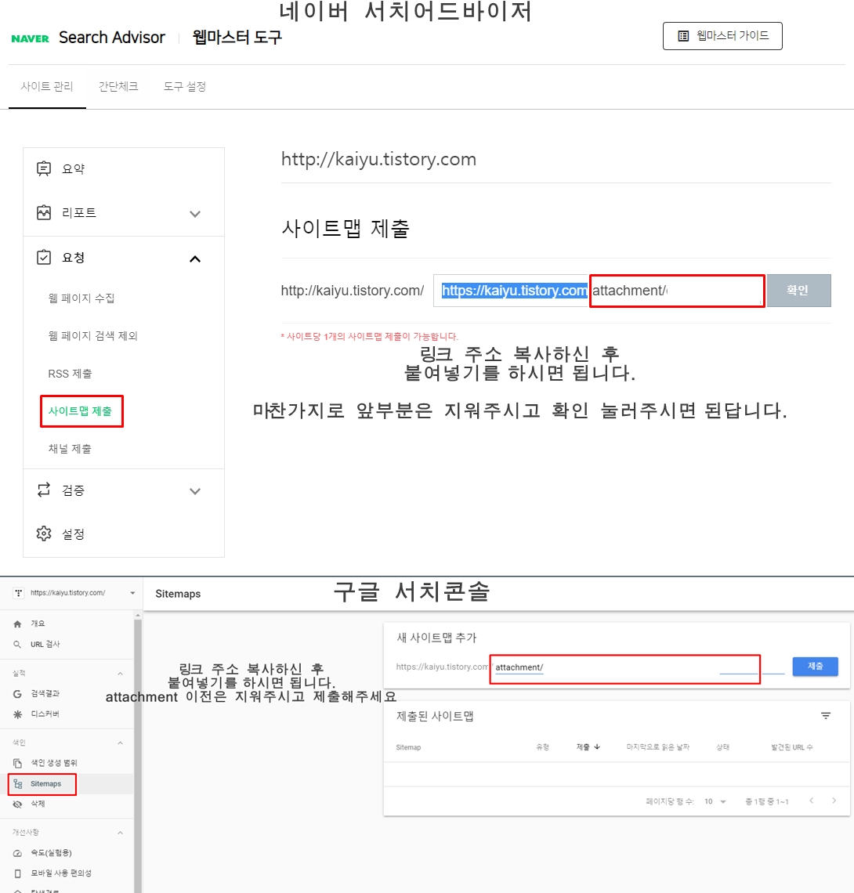Click the URL 검사 magnifier icon
The image size is (854, 893).
17,645
